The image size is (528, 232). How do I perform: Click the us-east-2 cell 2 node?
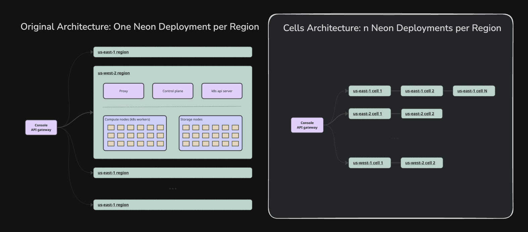click(422, 114)
